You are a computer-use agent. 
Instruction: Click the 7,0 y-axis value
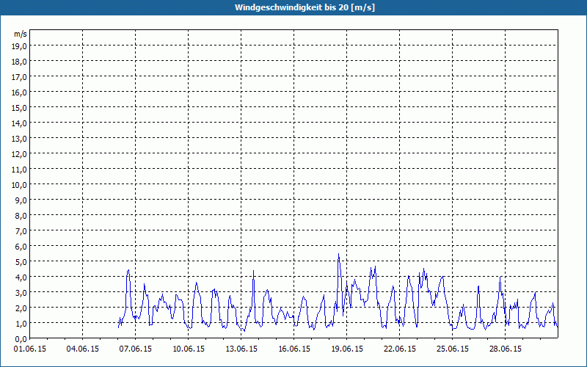[21, 230]
